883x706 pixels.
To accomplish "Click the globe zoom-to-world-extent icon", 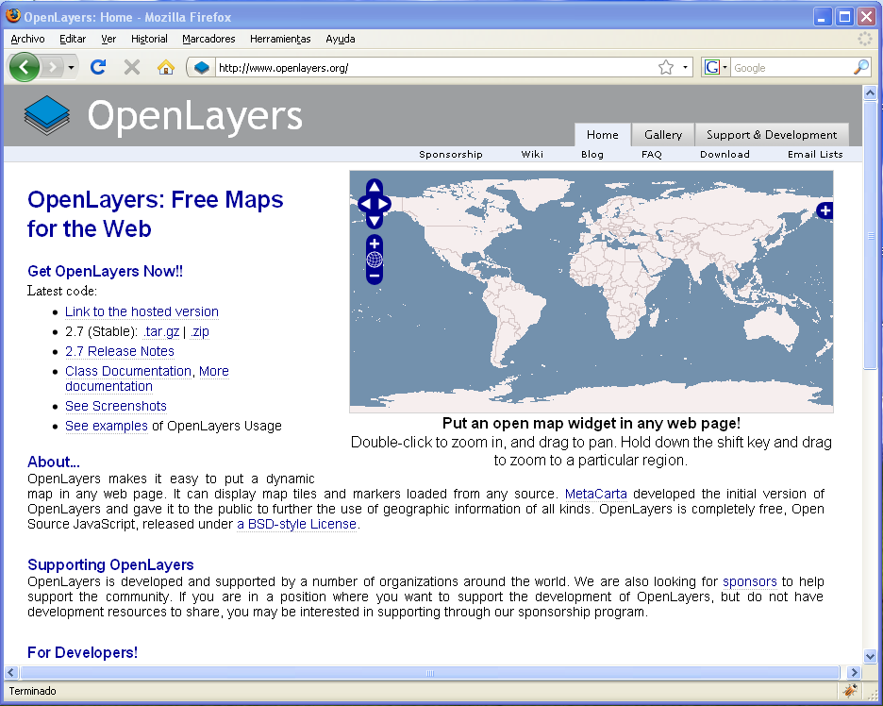I will pos(375,261).
